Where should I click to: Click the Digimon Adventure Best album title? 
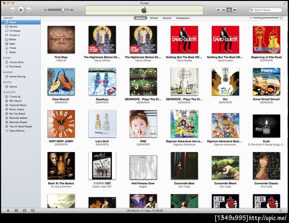point(224,141)
